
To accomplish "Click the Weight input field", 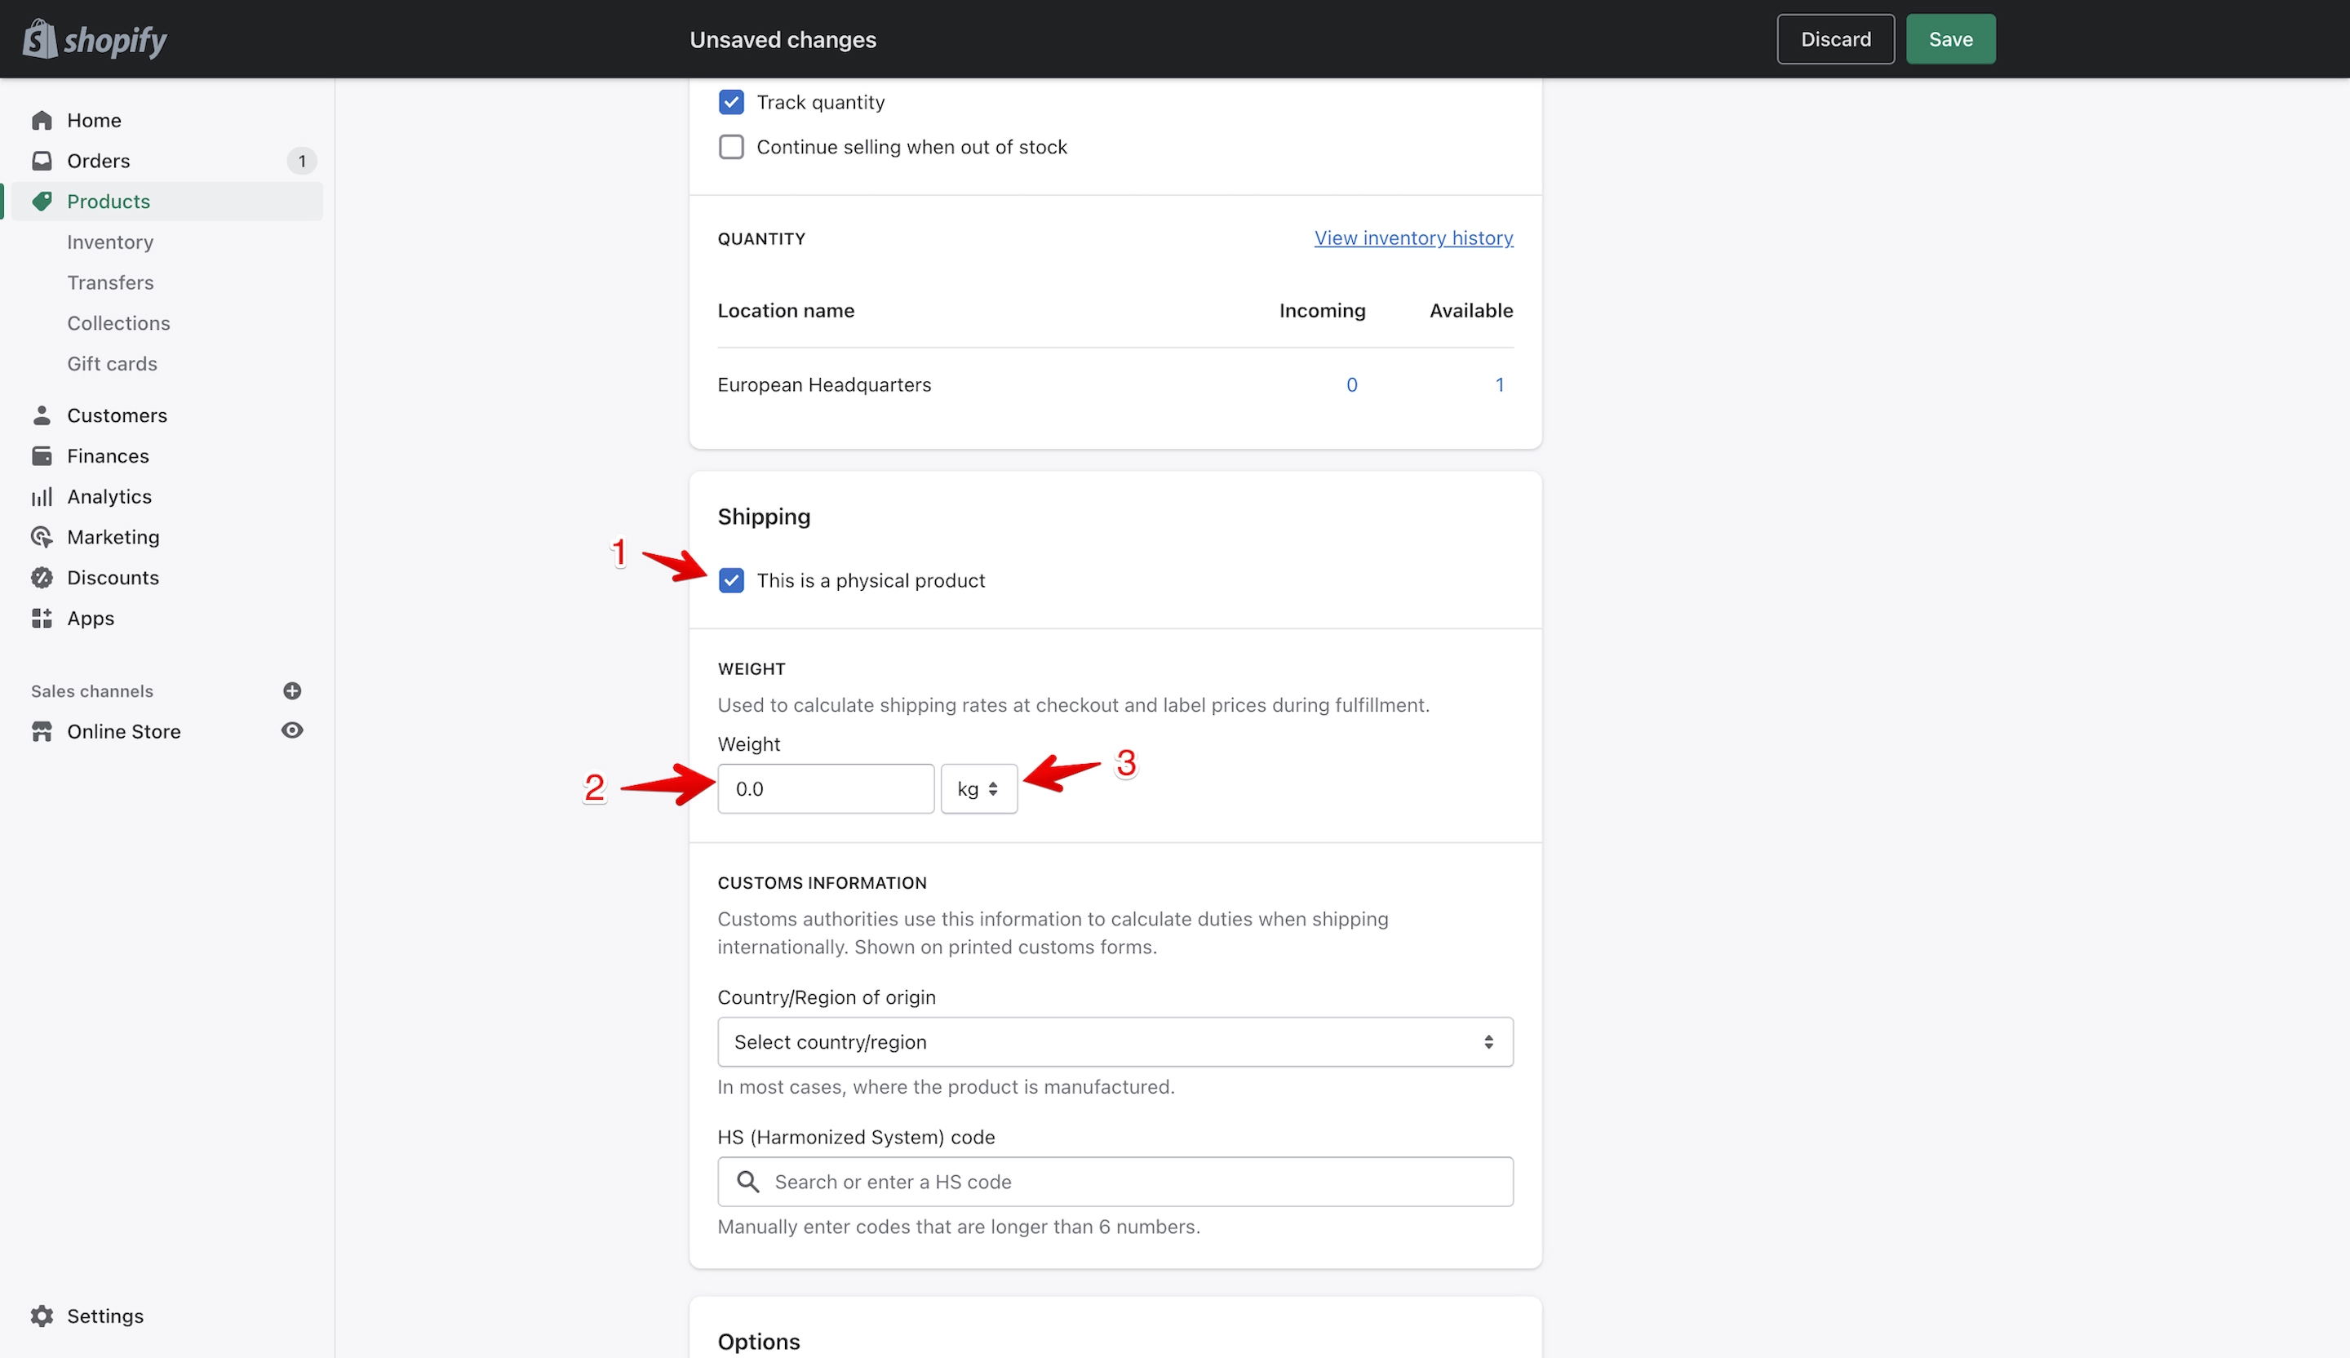I will (827, 789).
